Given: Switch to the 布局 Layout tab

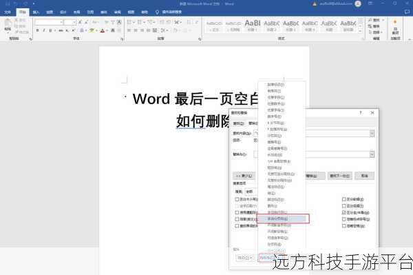Looking at the screenshot, I should tap(76, 12).
